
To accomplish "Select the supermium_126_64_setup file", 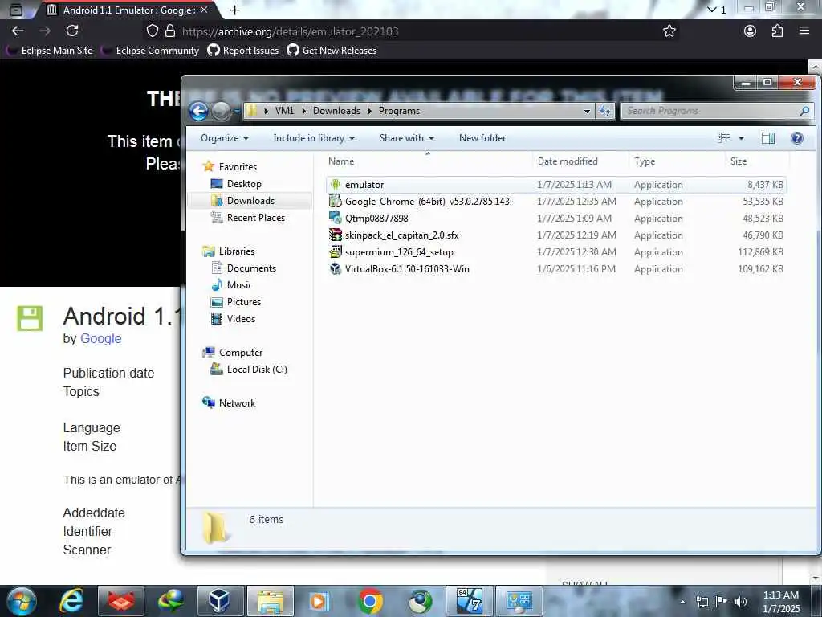I will pos(555,251).
